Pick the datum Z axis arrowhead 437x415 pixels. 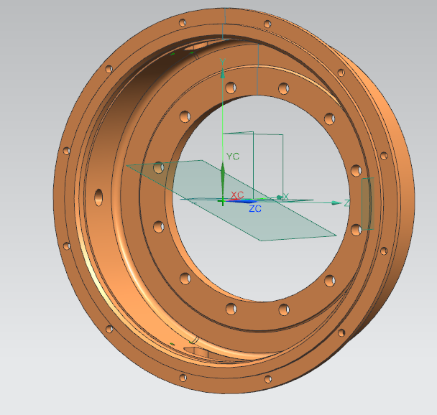tap(336, 203)
